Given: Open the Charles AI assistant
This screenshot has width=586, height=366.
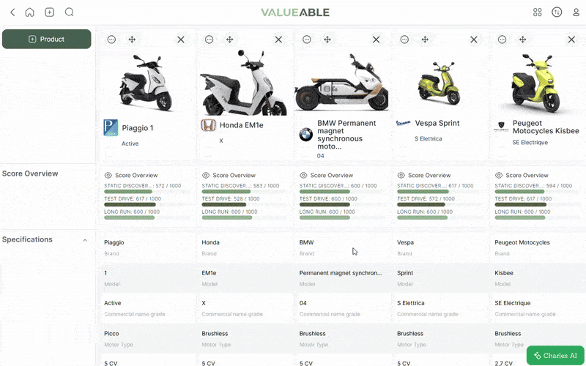Looking at the screenshot, I should pos(555,356).
